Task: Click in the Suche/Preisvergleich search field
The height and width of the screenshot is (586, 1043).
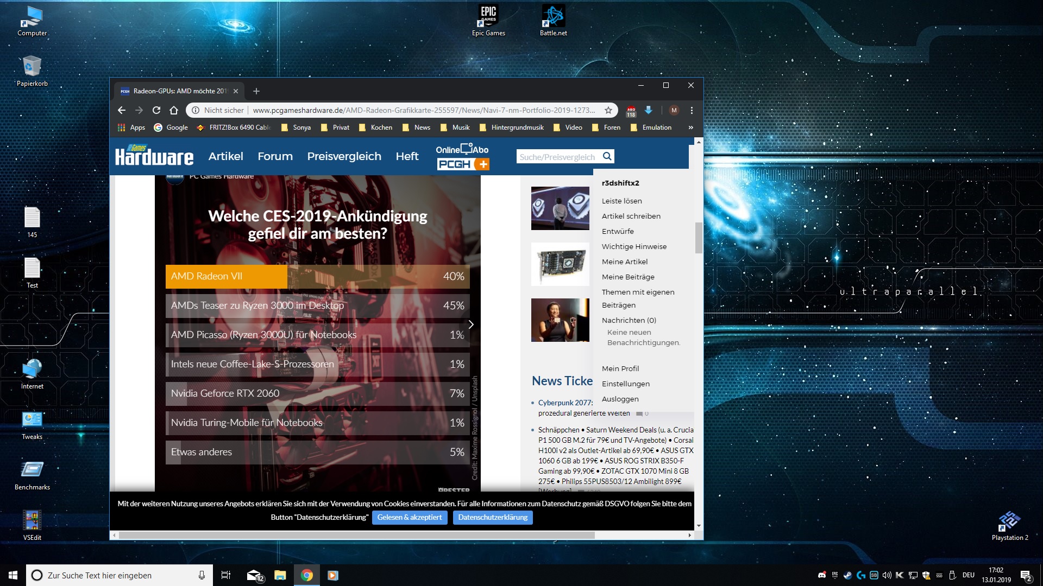Action: point(558,157)
